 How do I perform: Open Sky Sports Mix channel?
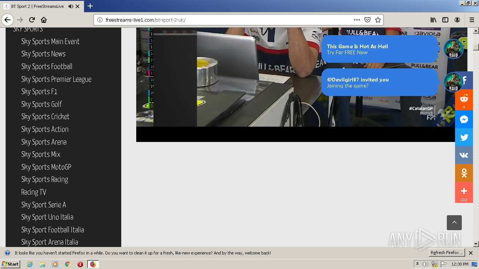click(x=41, y=154)
